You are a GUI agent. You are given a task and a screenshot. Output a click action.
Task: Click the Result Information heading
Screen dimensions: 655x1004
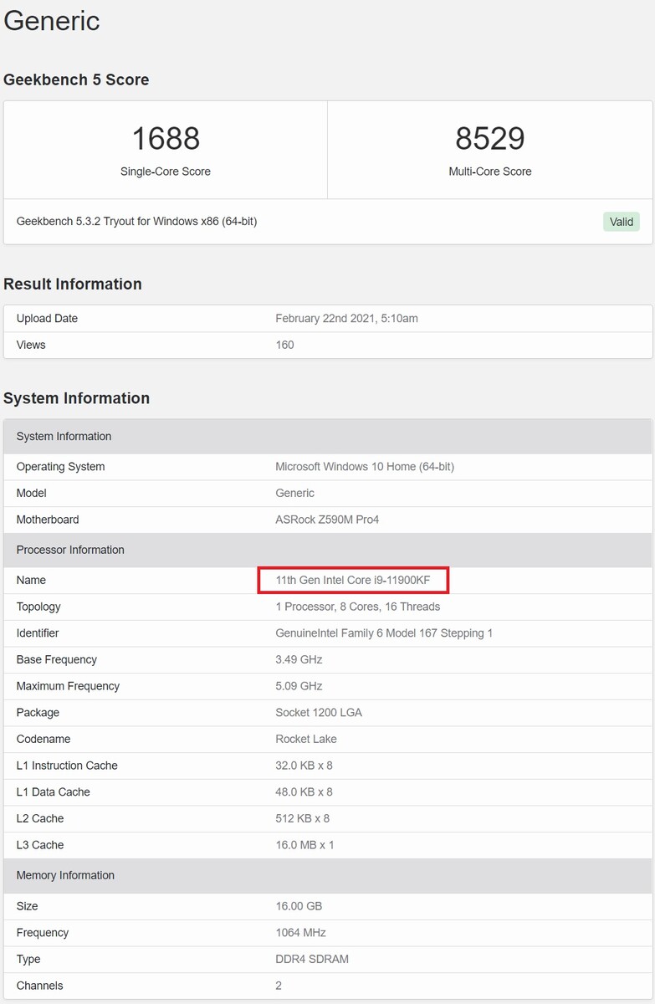73,284
